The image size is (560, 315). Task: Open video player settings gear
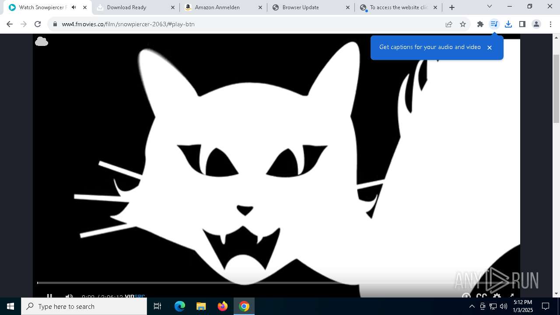[497, 296]
